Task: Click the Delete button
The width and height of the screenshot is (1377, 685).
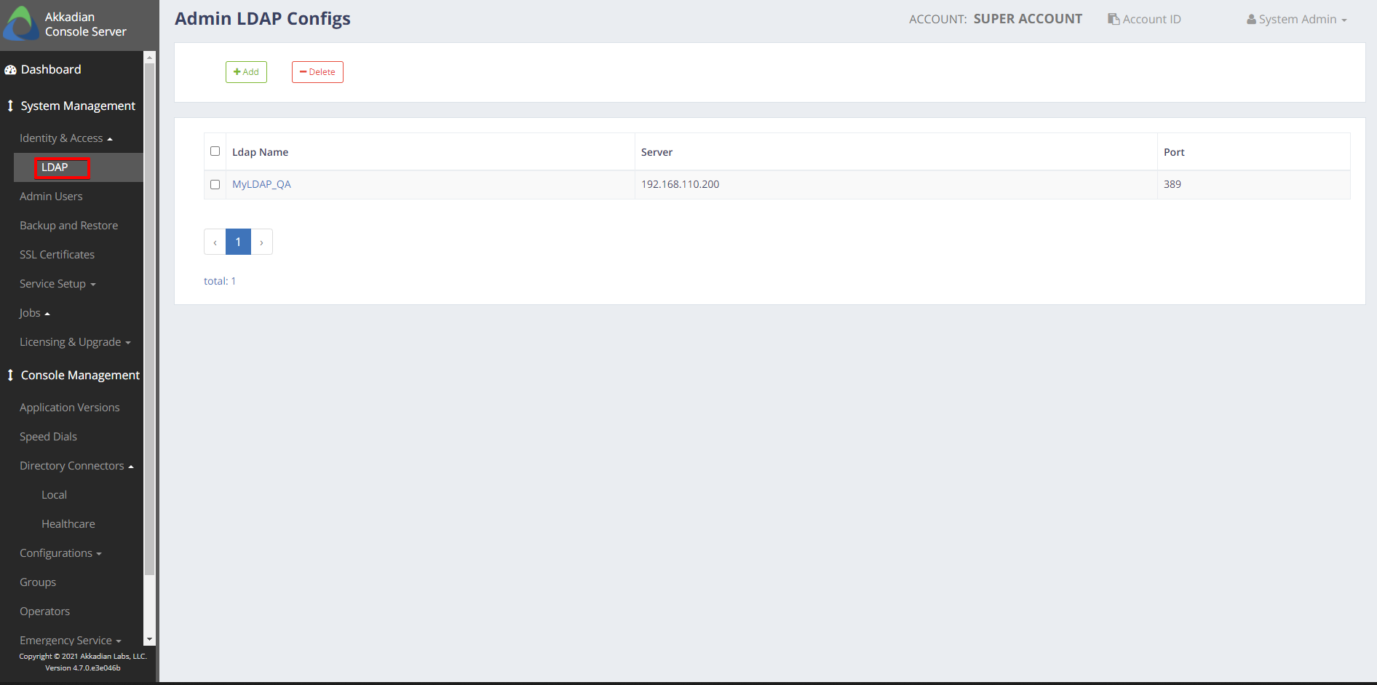Action: 317,72
